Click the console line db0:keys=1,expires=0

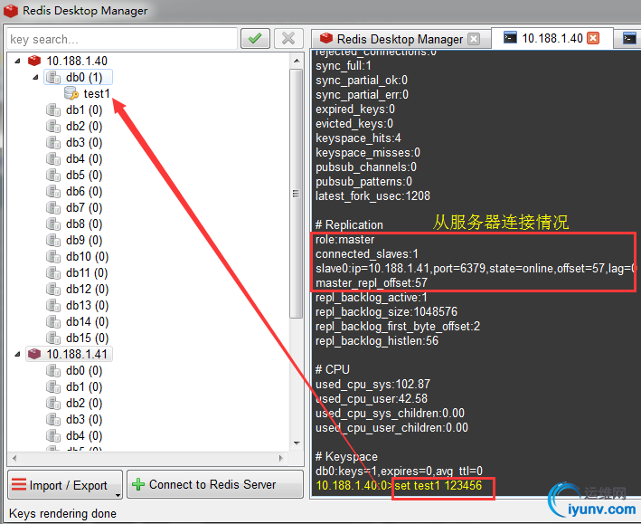[x=399, y=472]
